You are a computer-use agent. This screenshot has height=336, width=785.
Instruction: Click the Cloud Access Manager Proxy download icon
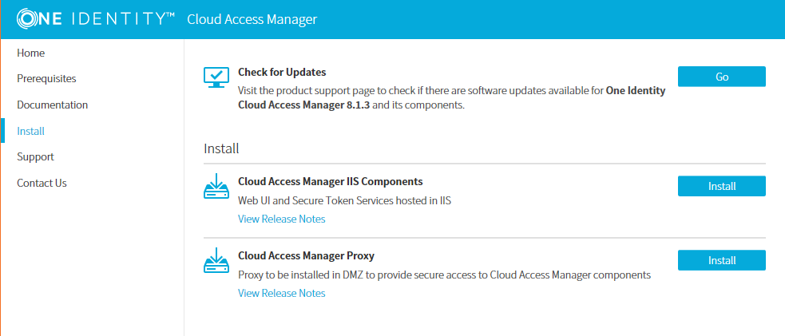[216, 260]
